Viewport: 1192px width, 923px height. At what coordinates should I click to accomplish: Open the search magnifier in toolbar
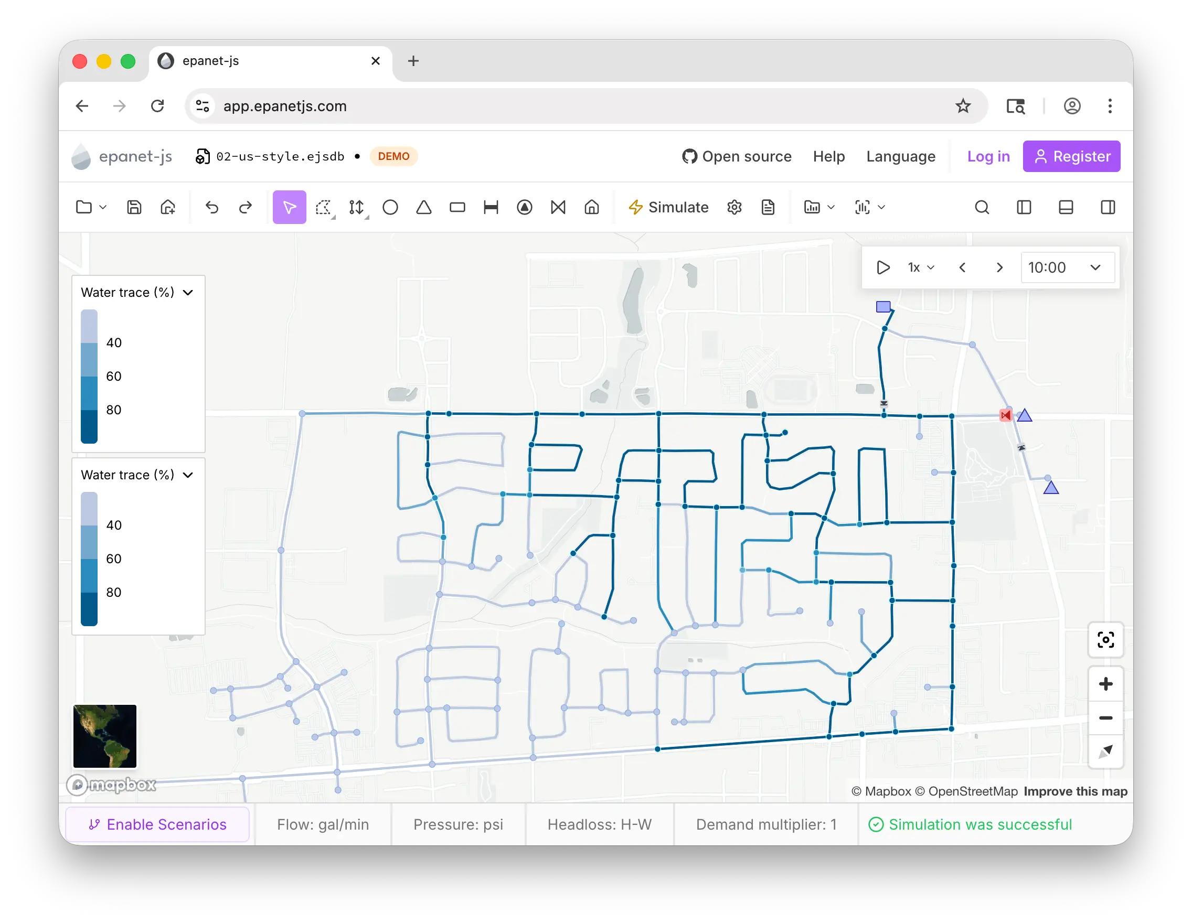tap(982, 207)
